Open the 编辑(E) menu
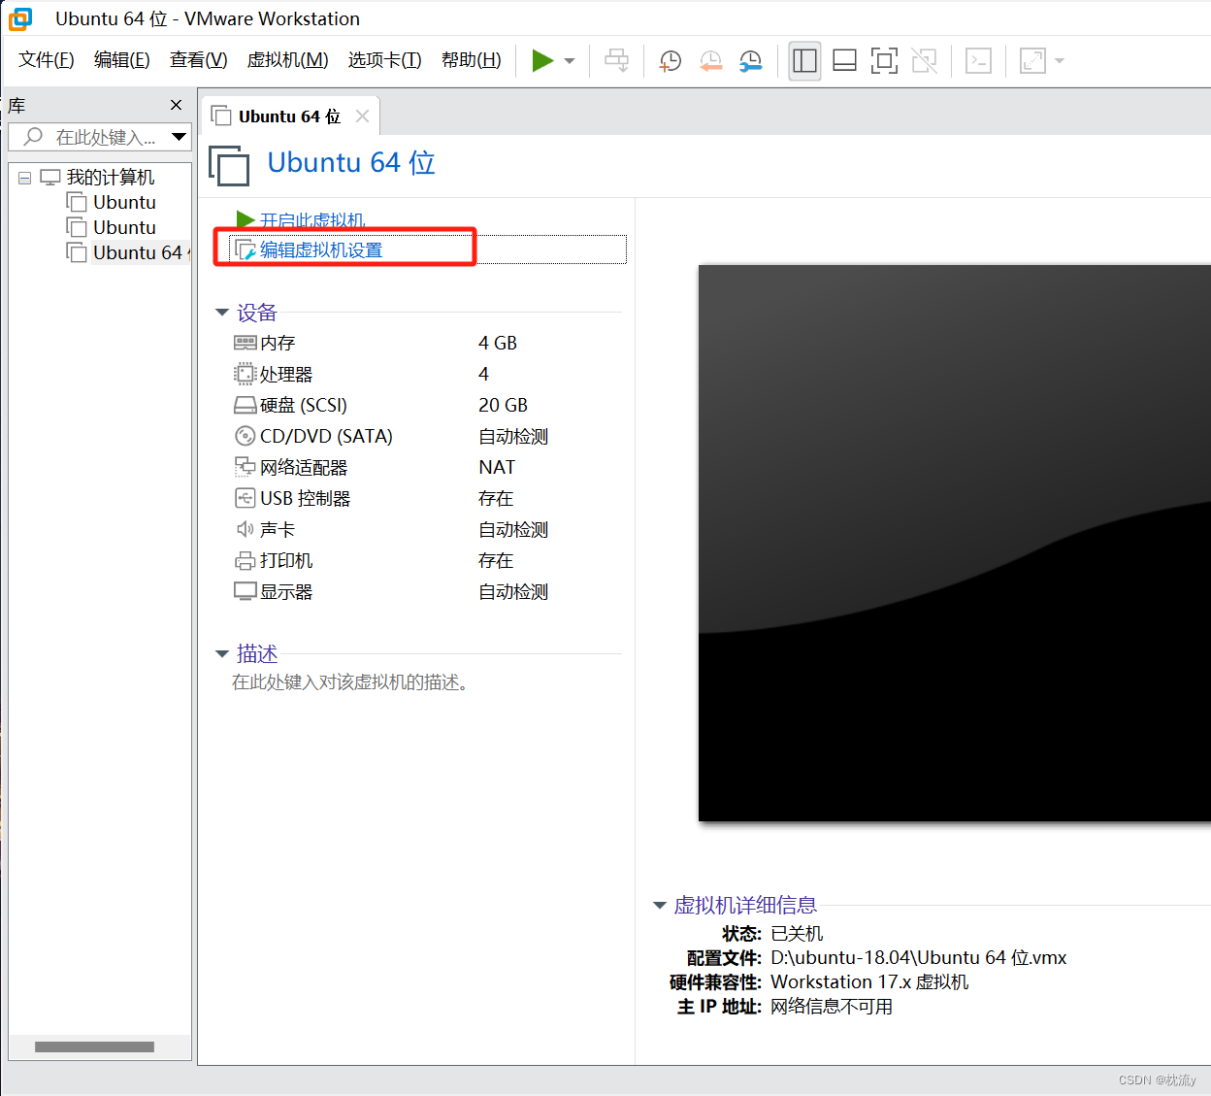The width and height of the screenshot is (1211, 1096). (121, 60)
